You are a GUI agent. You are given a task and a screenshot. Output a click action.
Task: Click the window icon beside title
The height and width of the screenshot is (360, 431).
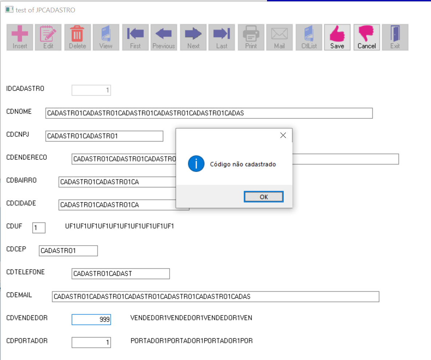pyautogui.click(x=9, y=9)
